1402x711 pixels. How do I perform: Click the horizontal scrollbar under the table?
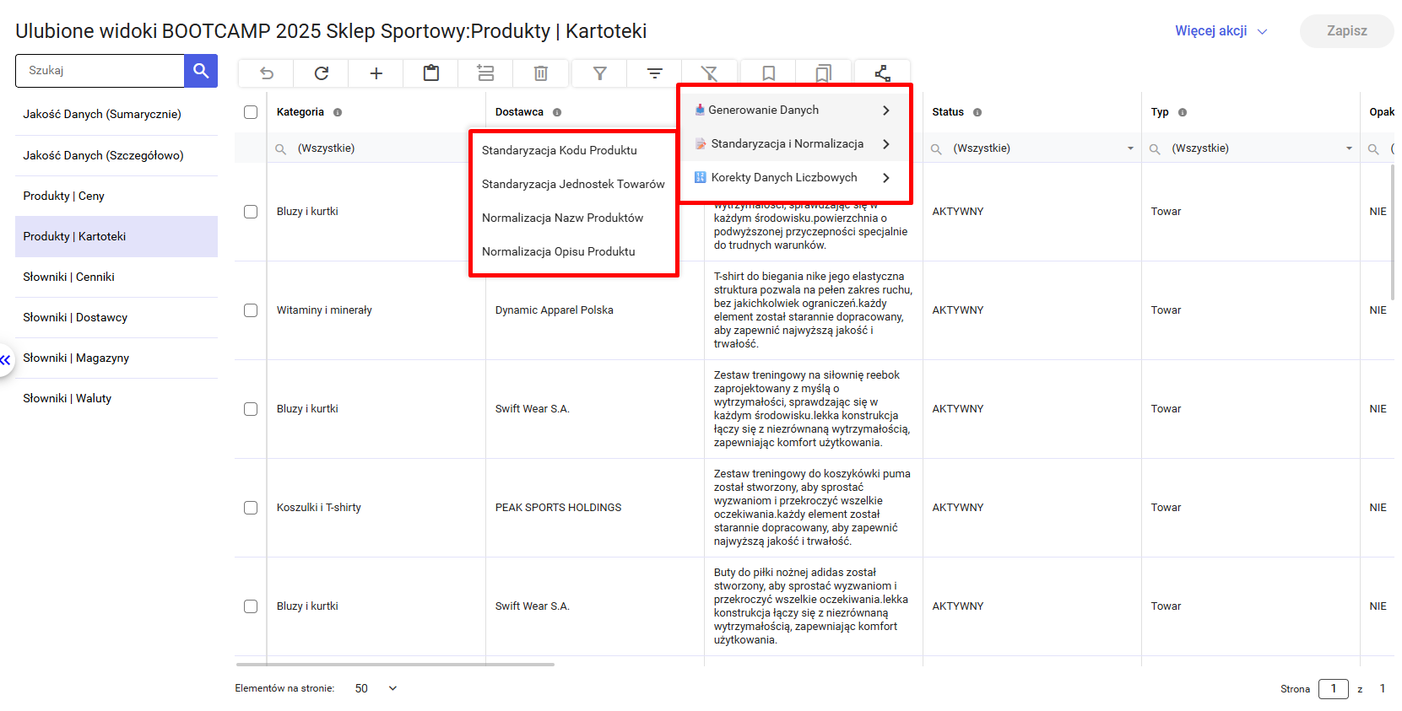(x=395, y=665)
